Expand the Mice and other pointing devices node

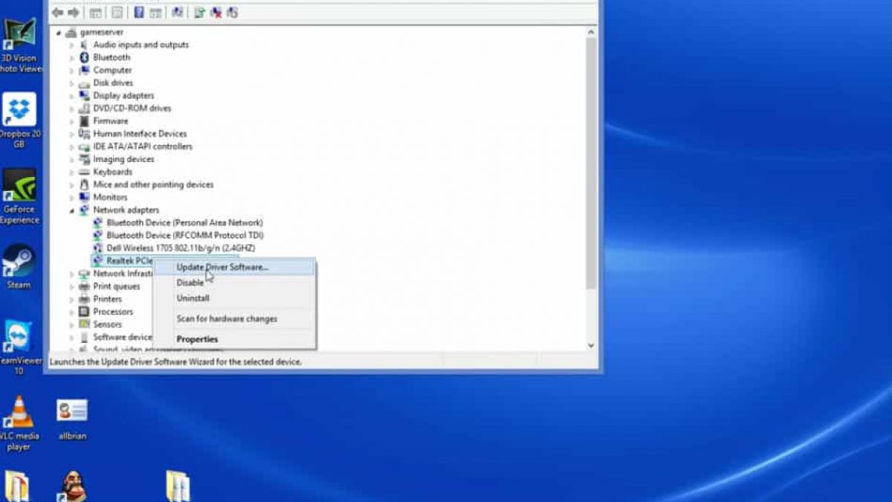[72, 184]
